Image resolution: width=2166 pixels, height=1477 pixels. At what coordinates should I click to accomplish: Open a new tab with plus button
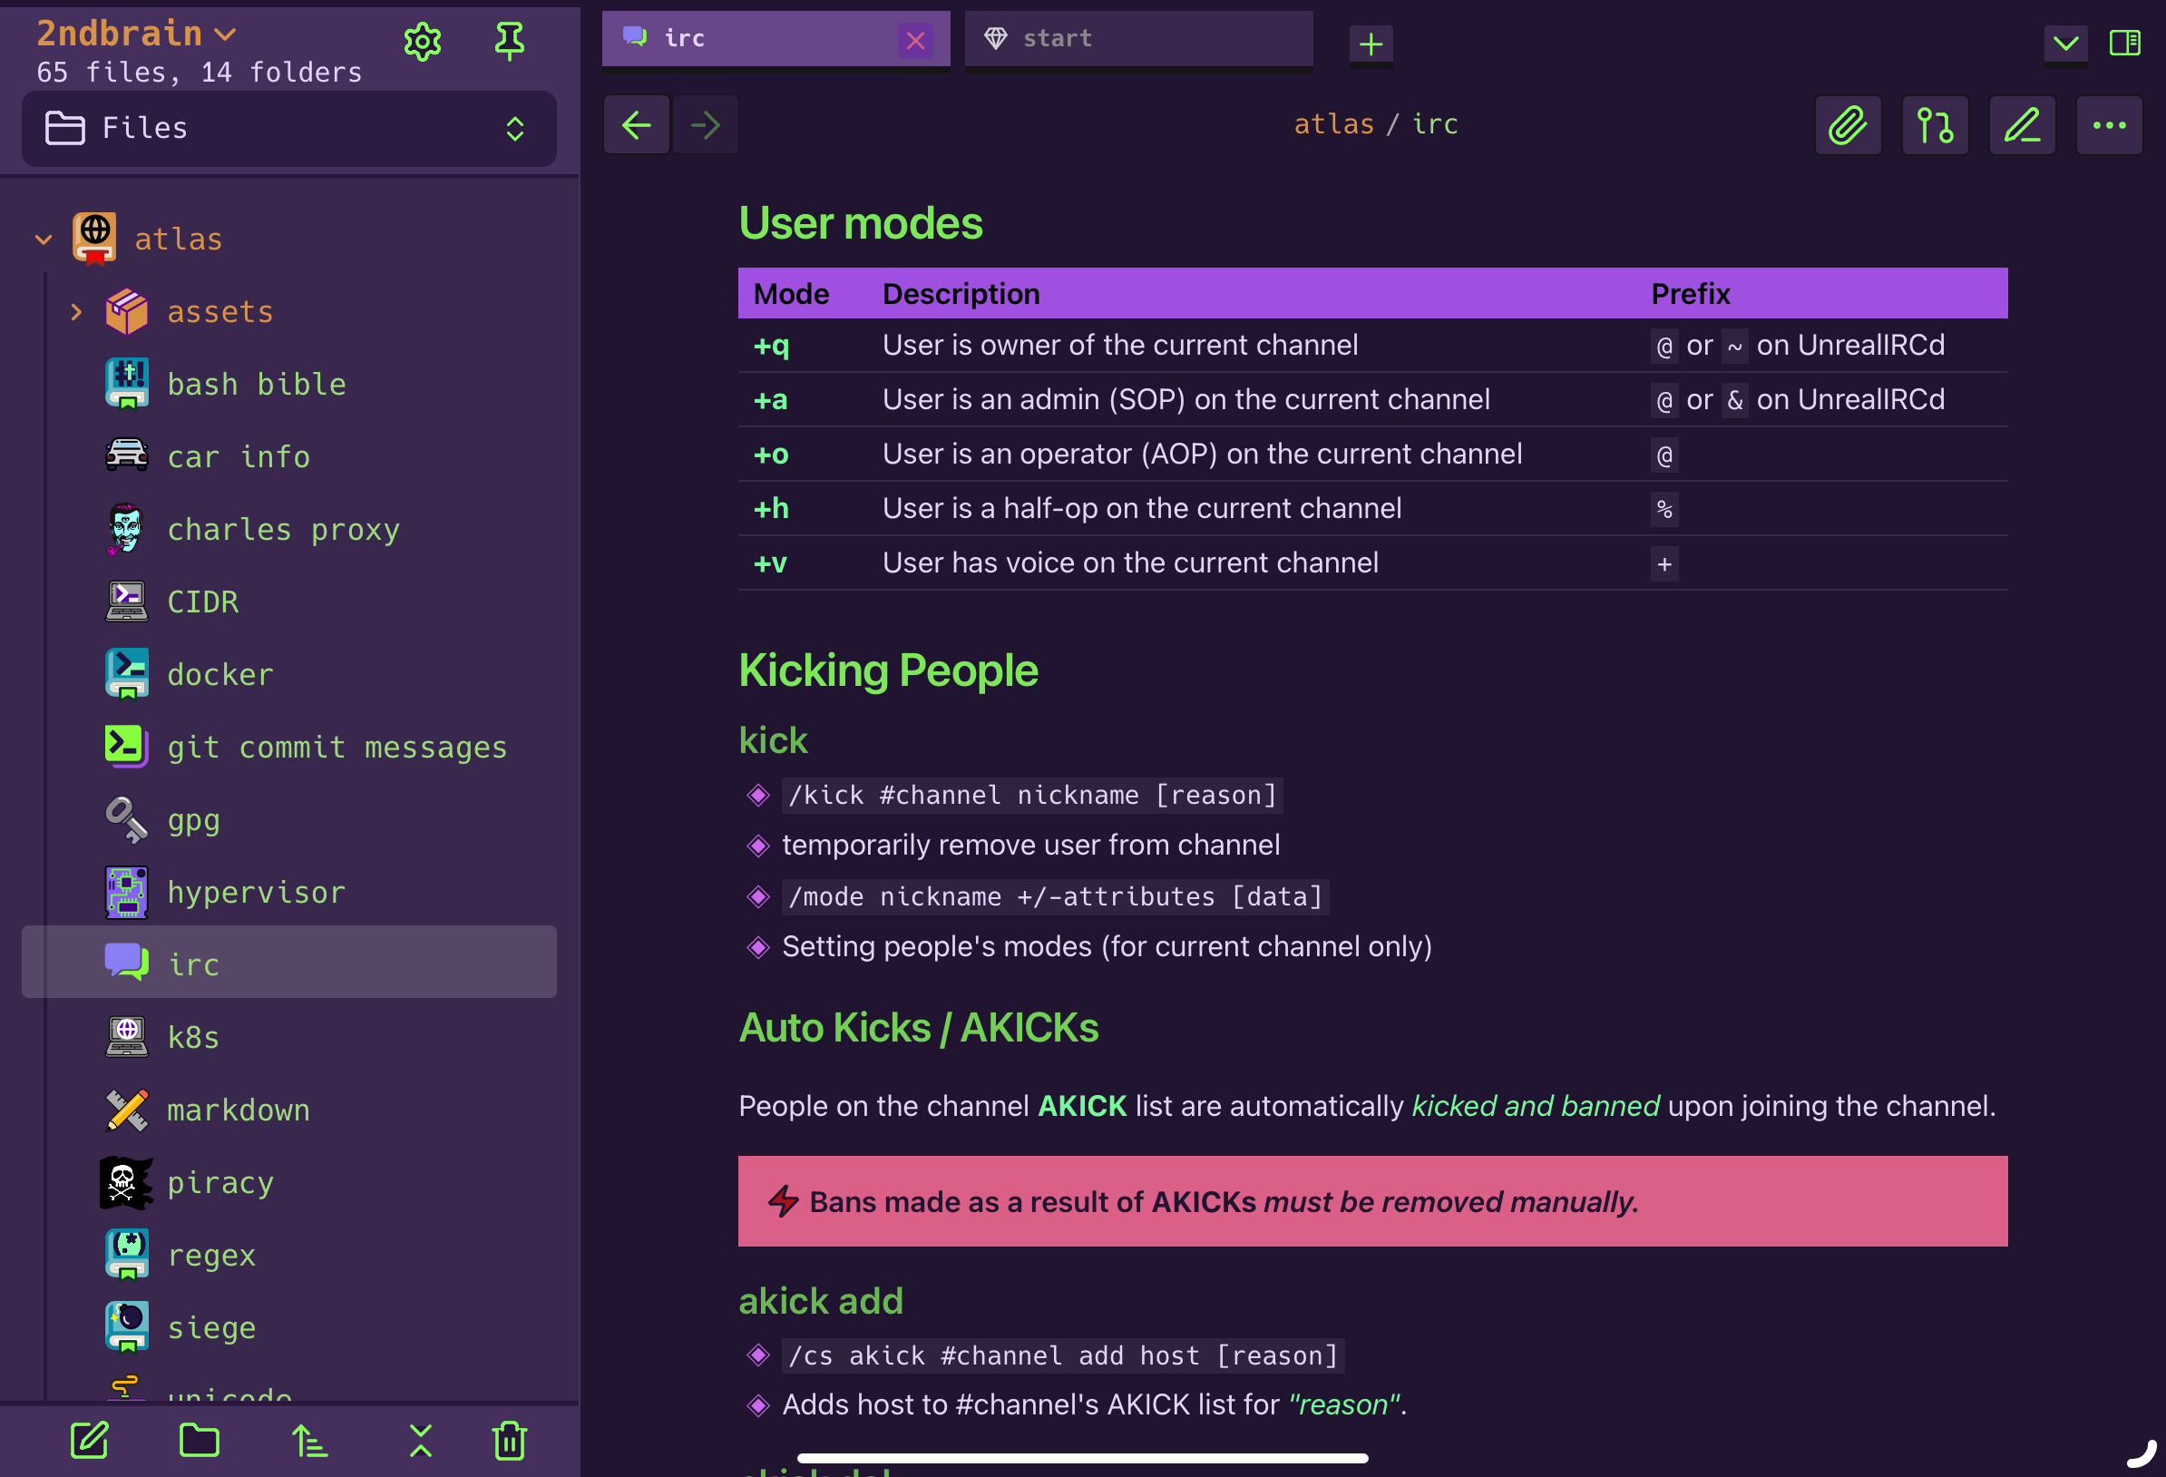point(1370,44)
